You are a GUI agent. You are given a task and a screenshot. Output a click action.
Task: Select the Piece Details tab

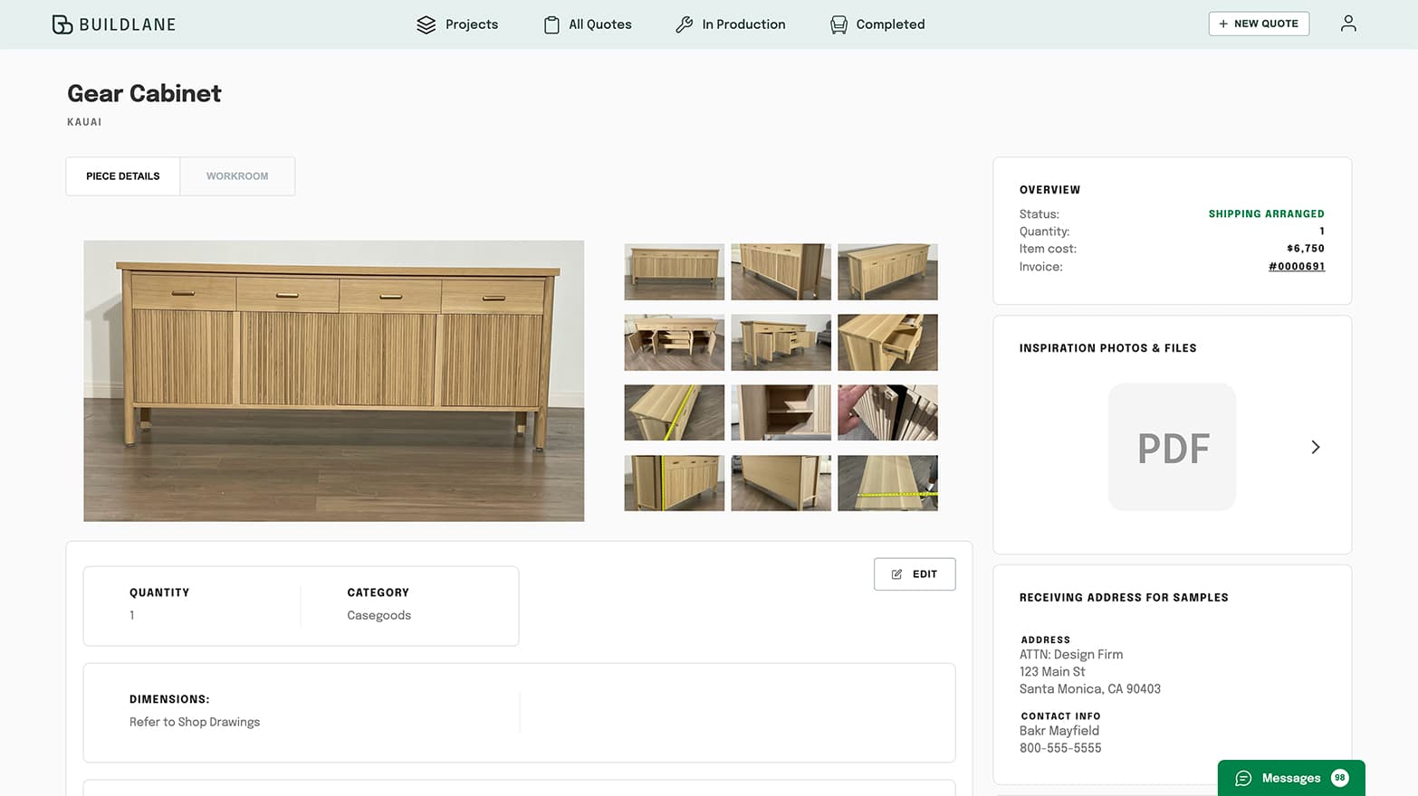[x=123, y=176]
